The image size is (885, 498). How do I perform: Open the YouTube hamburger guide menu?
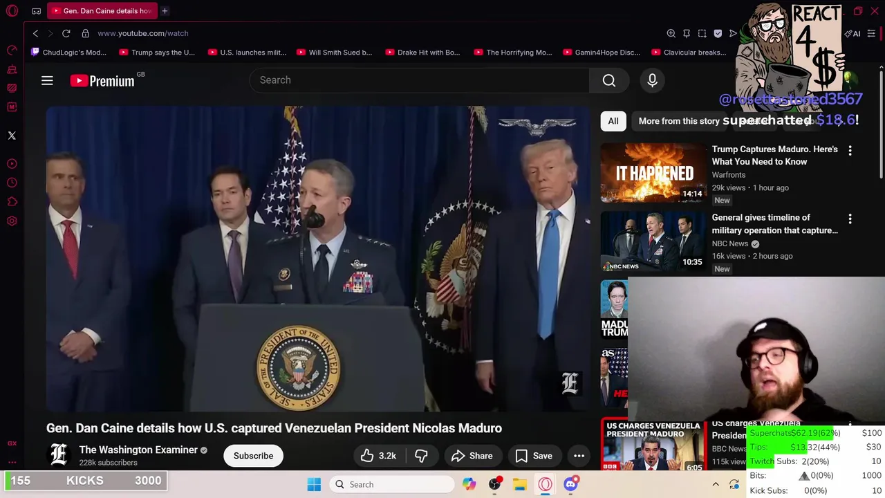(47, 81)
